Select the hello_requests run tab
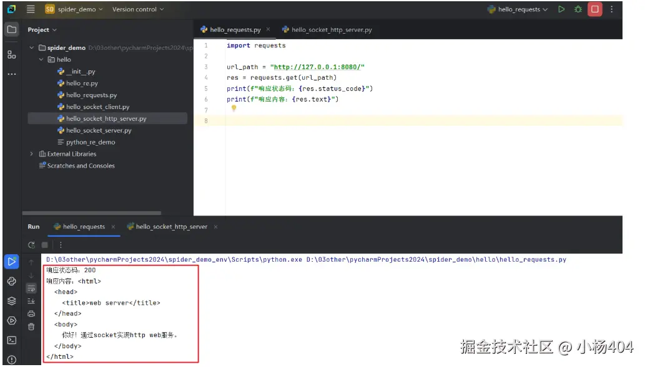Viewport: 645px width, 367px height. [84, 227]
